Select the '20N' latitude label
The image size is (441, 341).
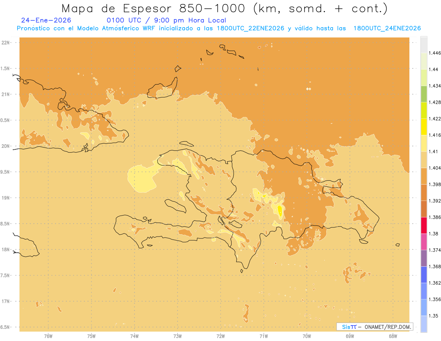point(6,146)
